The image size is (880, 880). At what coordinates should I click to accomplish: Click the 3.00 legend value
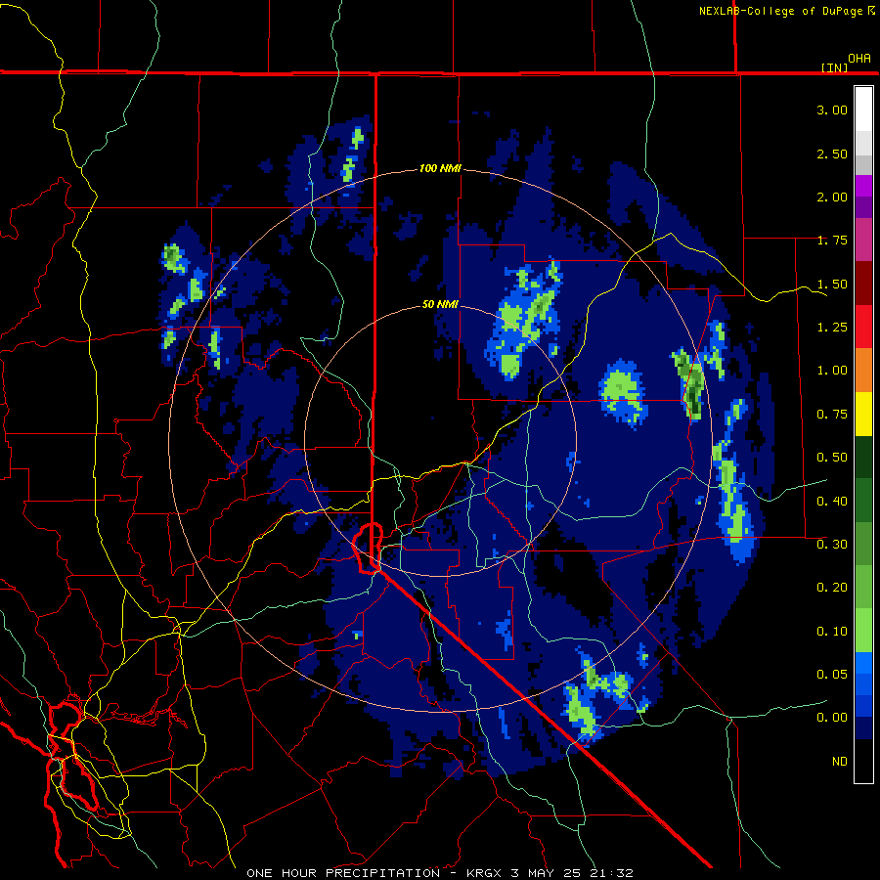[832, 110]
